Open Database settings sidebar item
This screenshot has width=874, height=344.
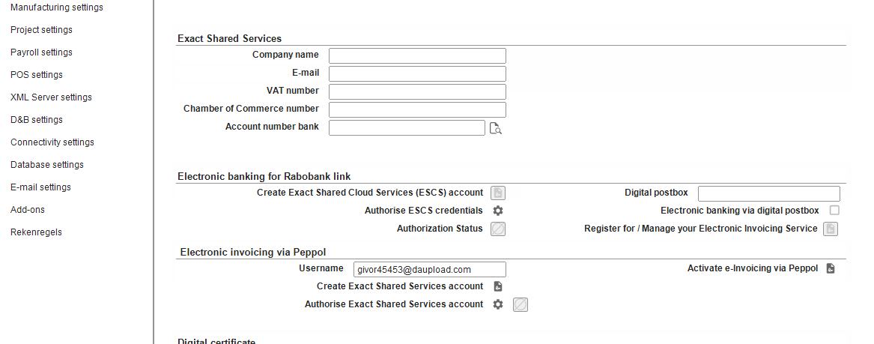point(47,165)
